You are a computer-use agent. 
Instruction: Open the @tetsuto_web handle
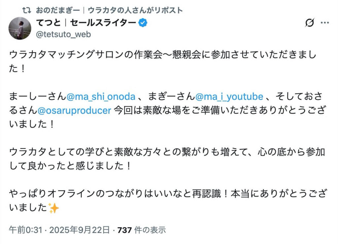tap(63, 34)
